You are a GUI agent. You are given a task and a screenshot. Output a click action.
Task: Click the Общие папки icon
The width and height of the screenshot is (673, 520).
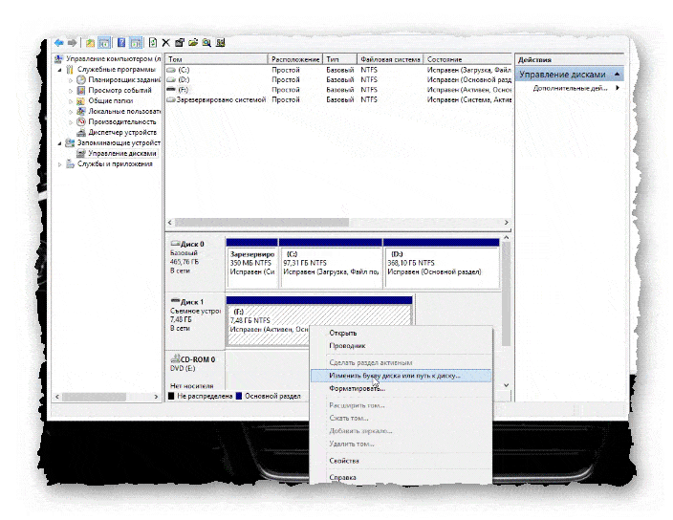coord(81,100)
